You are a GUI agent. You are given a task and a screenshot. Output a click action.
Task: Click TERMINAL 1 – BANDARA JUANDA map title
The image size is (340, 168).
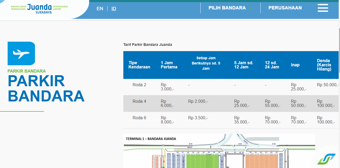[151, 139]
